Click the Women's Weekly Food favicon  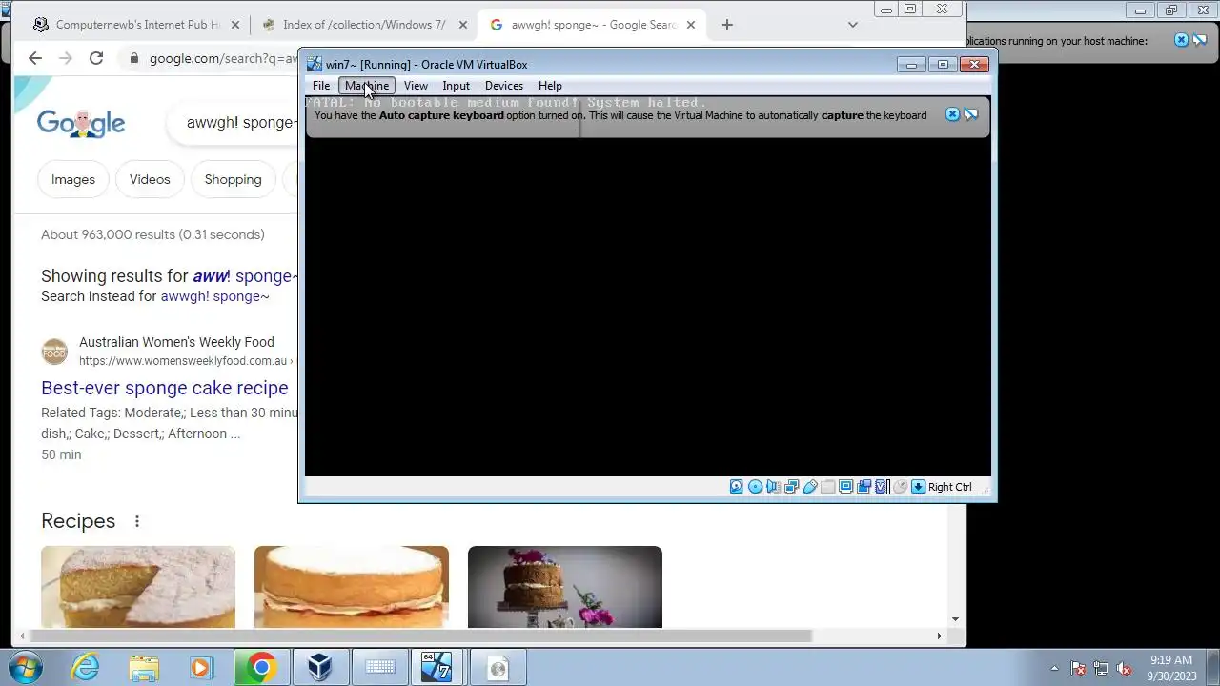(54, 352)
